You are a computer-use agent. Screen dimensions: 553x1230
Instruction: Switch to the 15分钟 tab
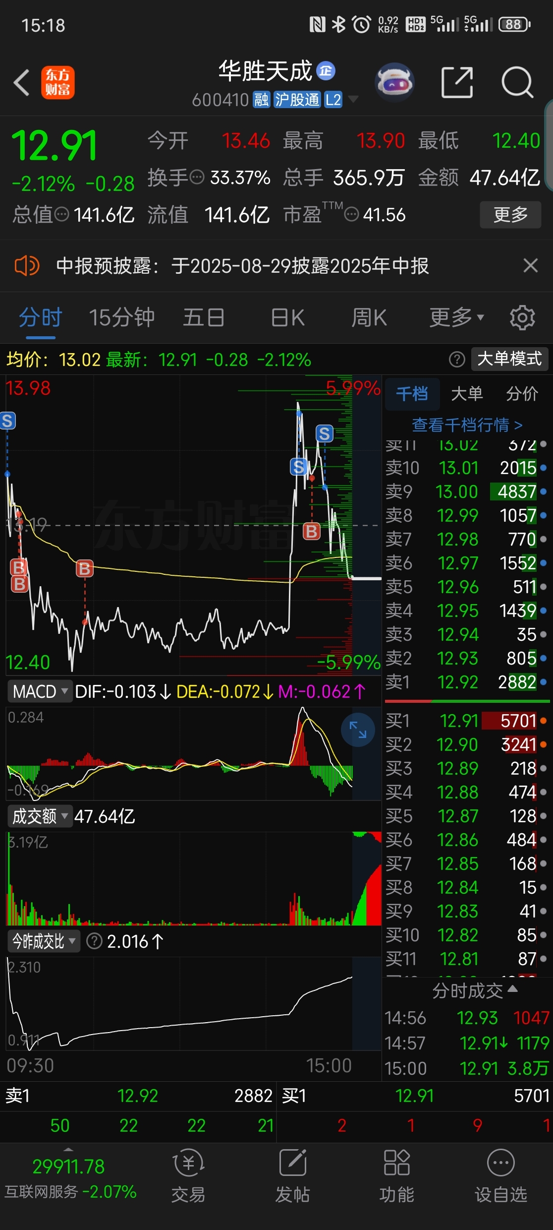pyautogui.click(x=122, y=317)
